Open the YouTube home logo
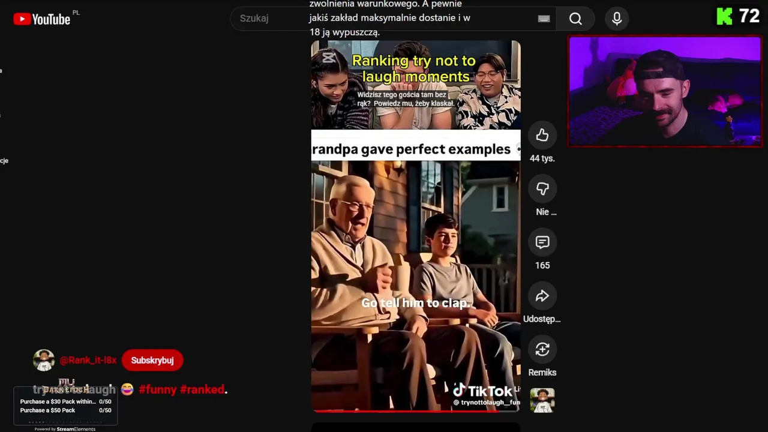This screenshot has width=768, height=432. click(x=42, y=19)
